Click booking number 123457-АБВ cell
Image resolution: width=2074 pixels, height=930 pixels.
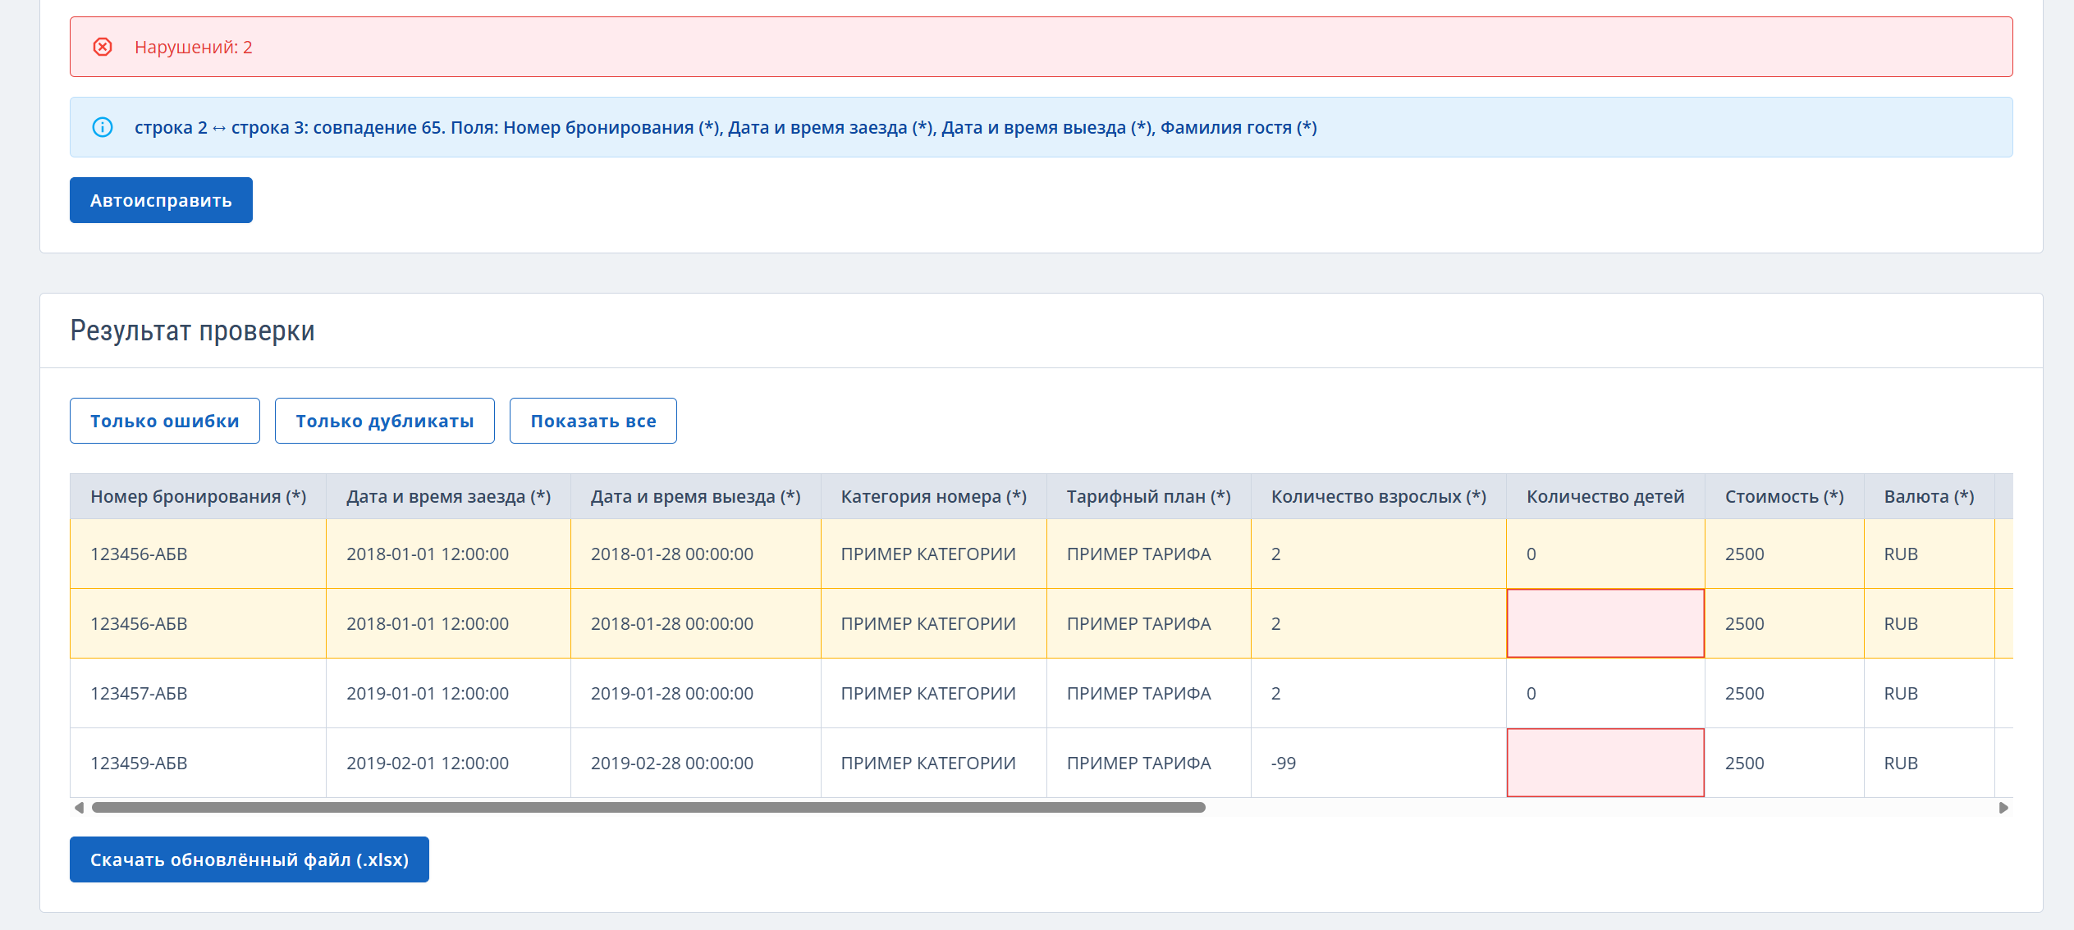click(198, 693)
